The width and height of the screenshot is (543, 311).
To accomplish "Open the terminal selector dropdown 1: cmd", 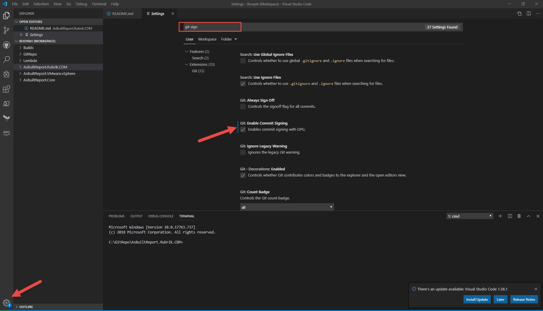I will pyautogui.click(x=470, y=216).
